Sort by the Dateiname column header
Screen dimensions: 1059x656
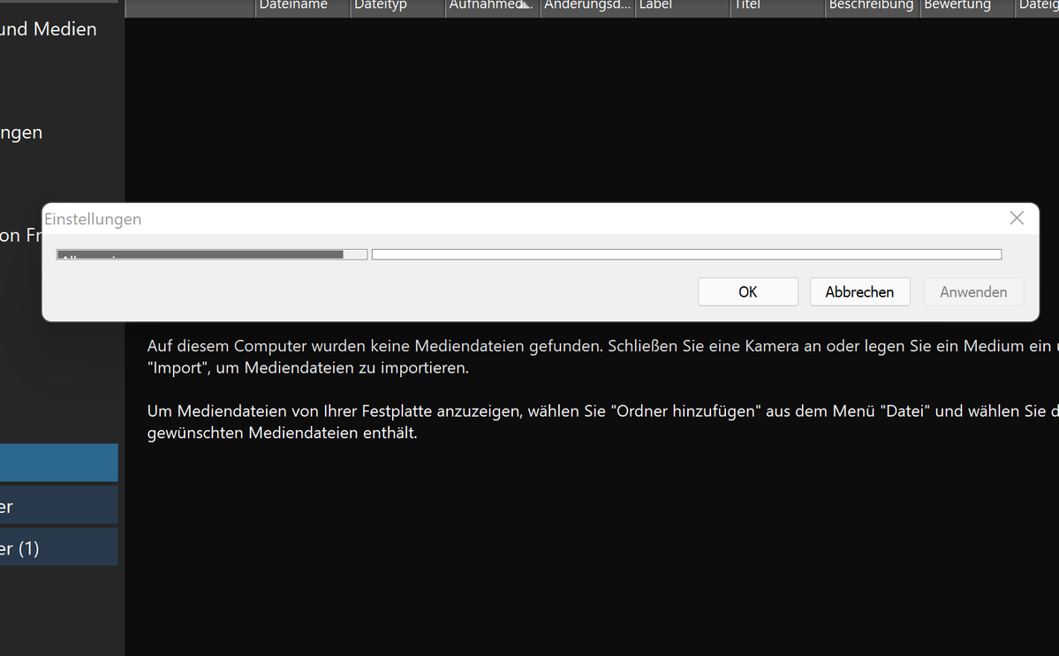(x=302, y=7)
